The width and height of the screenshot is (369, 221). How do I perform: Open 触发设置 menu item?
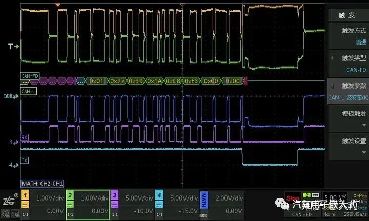coord(349,146)
